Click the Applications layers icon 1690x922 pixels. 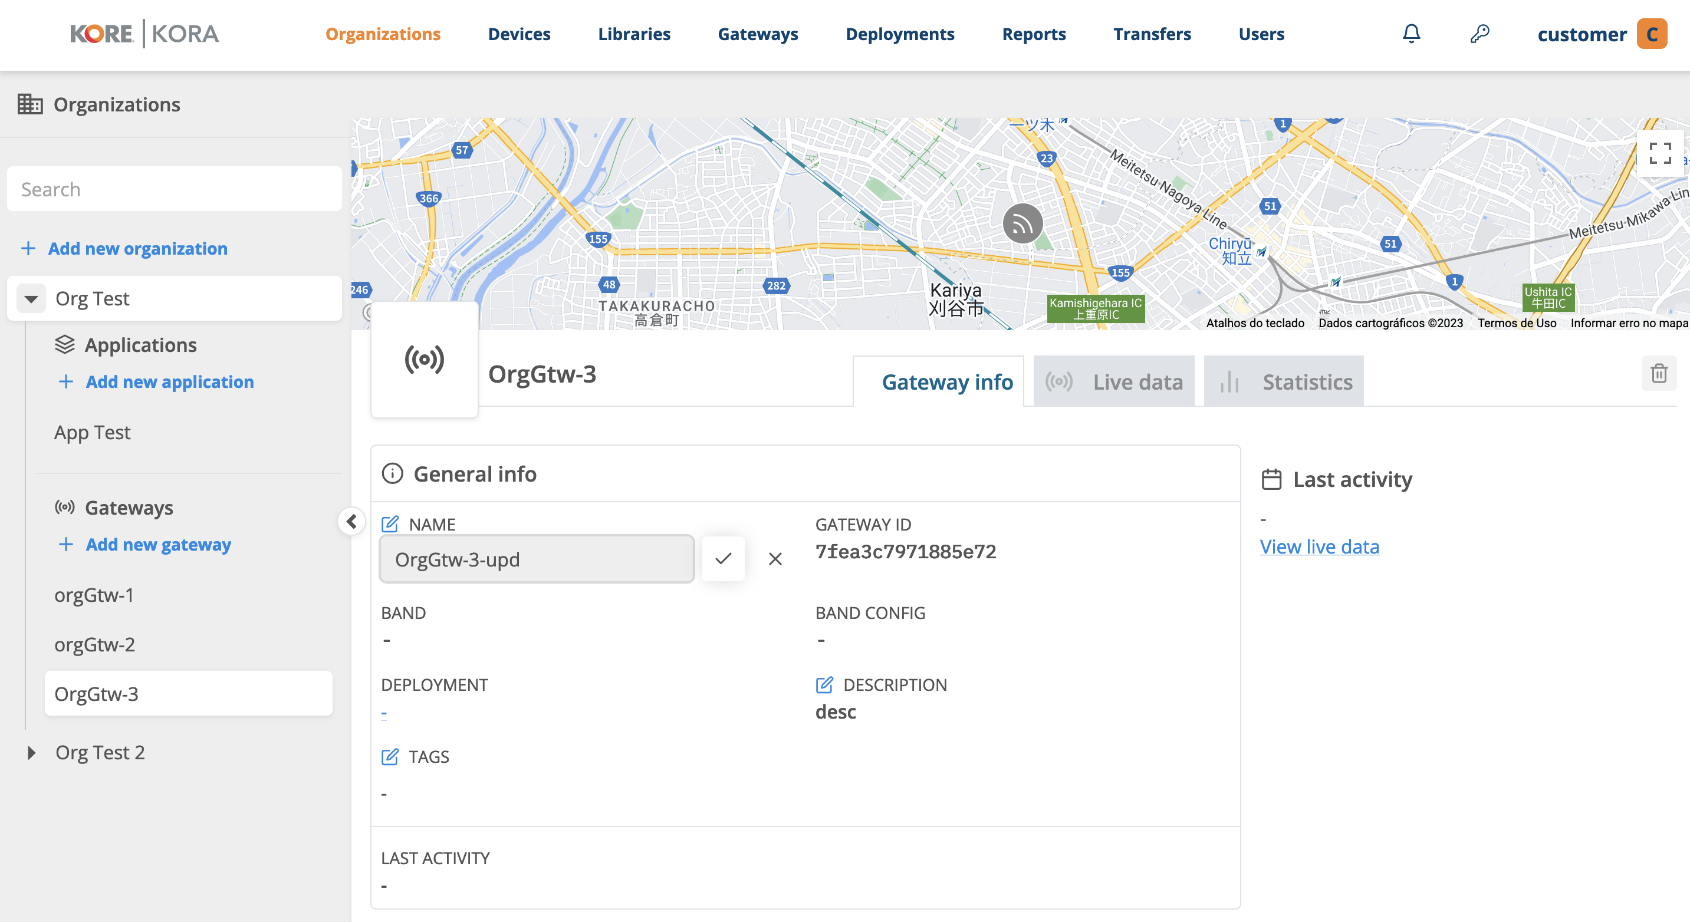(x=64, y=344)
